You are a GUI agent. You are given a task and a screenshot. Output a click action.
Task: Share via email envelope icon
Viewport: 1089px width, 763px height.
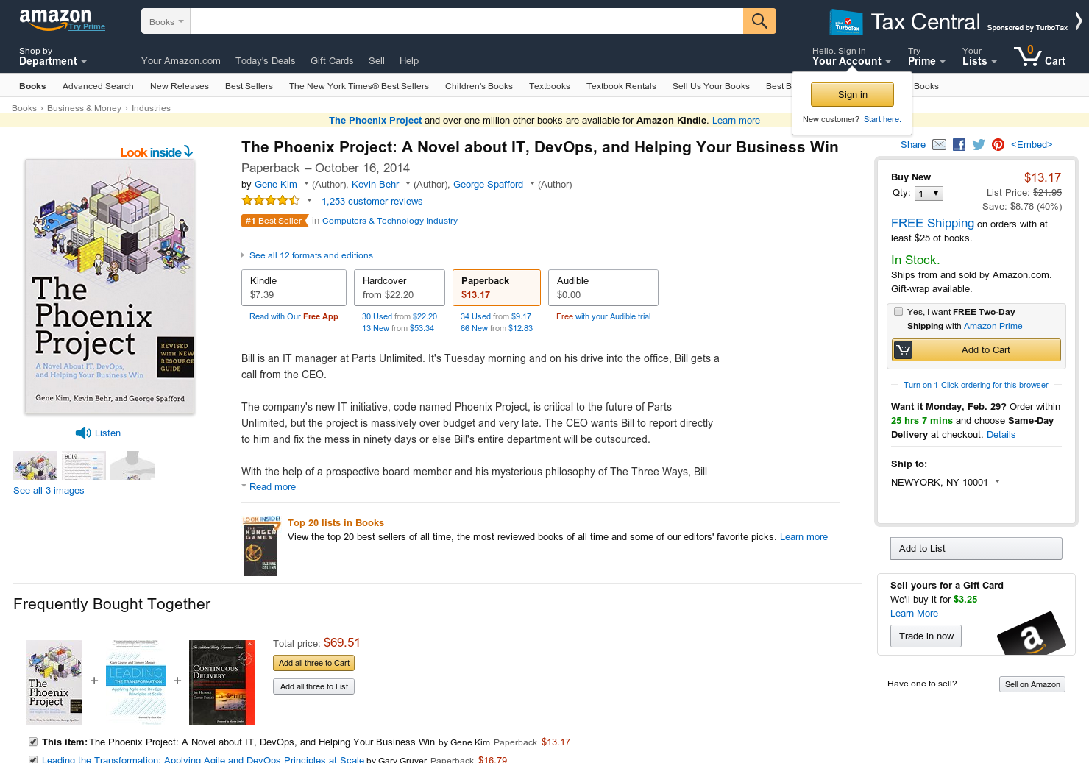[x=939, y=144]
